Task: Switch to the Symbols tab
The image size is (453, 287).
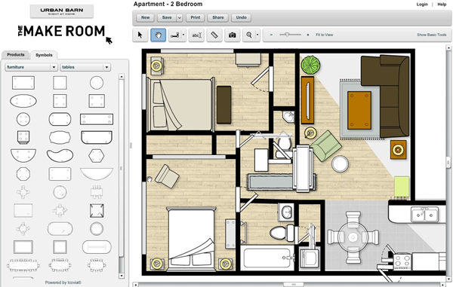Action: click(x=44, y=55)
